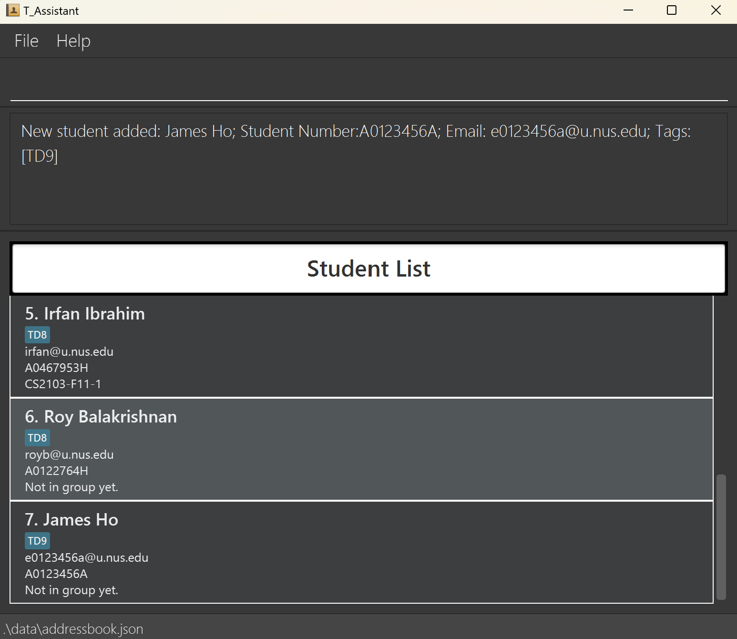This screenshot has height=639, width=737.
Task: Click the TD8 tag under Roy Balakrishnan
Action: (37, 438)
